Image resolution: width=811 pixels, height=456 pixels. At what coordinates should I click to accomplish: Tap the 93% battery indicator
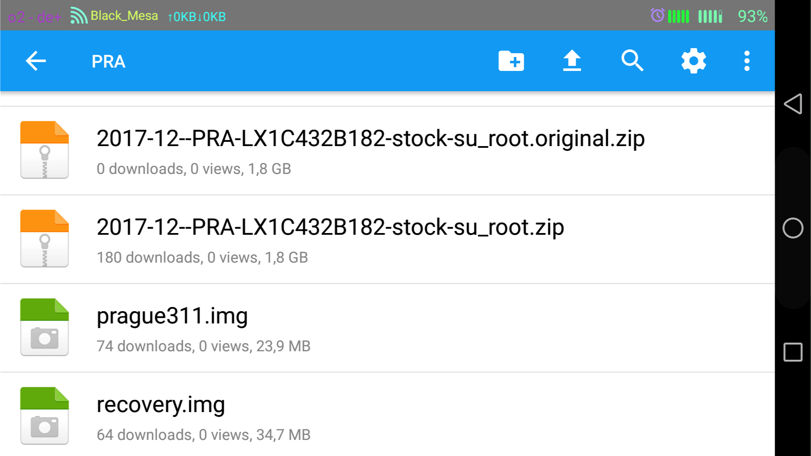click(x=752, y=16)
